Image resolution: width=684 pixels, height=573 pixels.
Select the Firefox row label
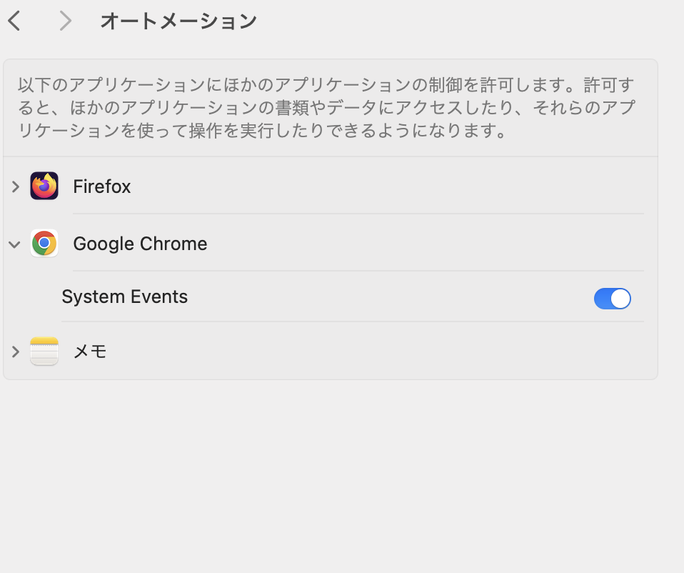click(101, 186)
